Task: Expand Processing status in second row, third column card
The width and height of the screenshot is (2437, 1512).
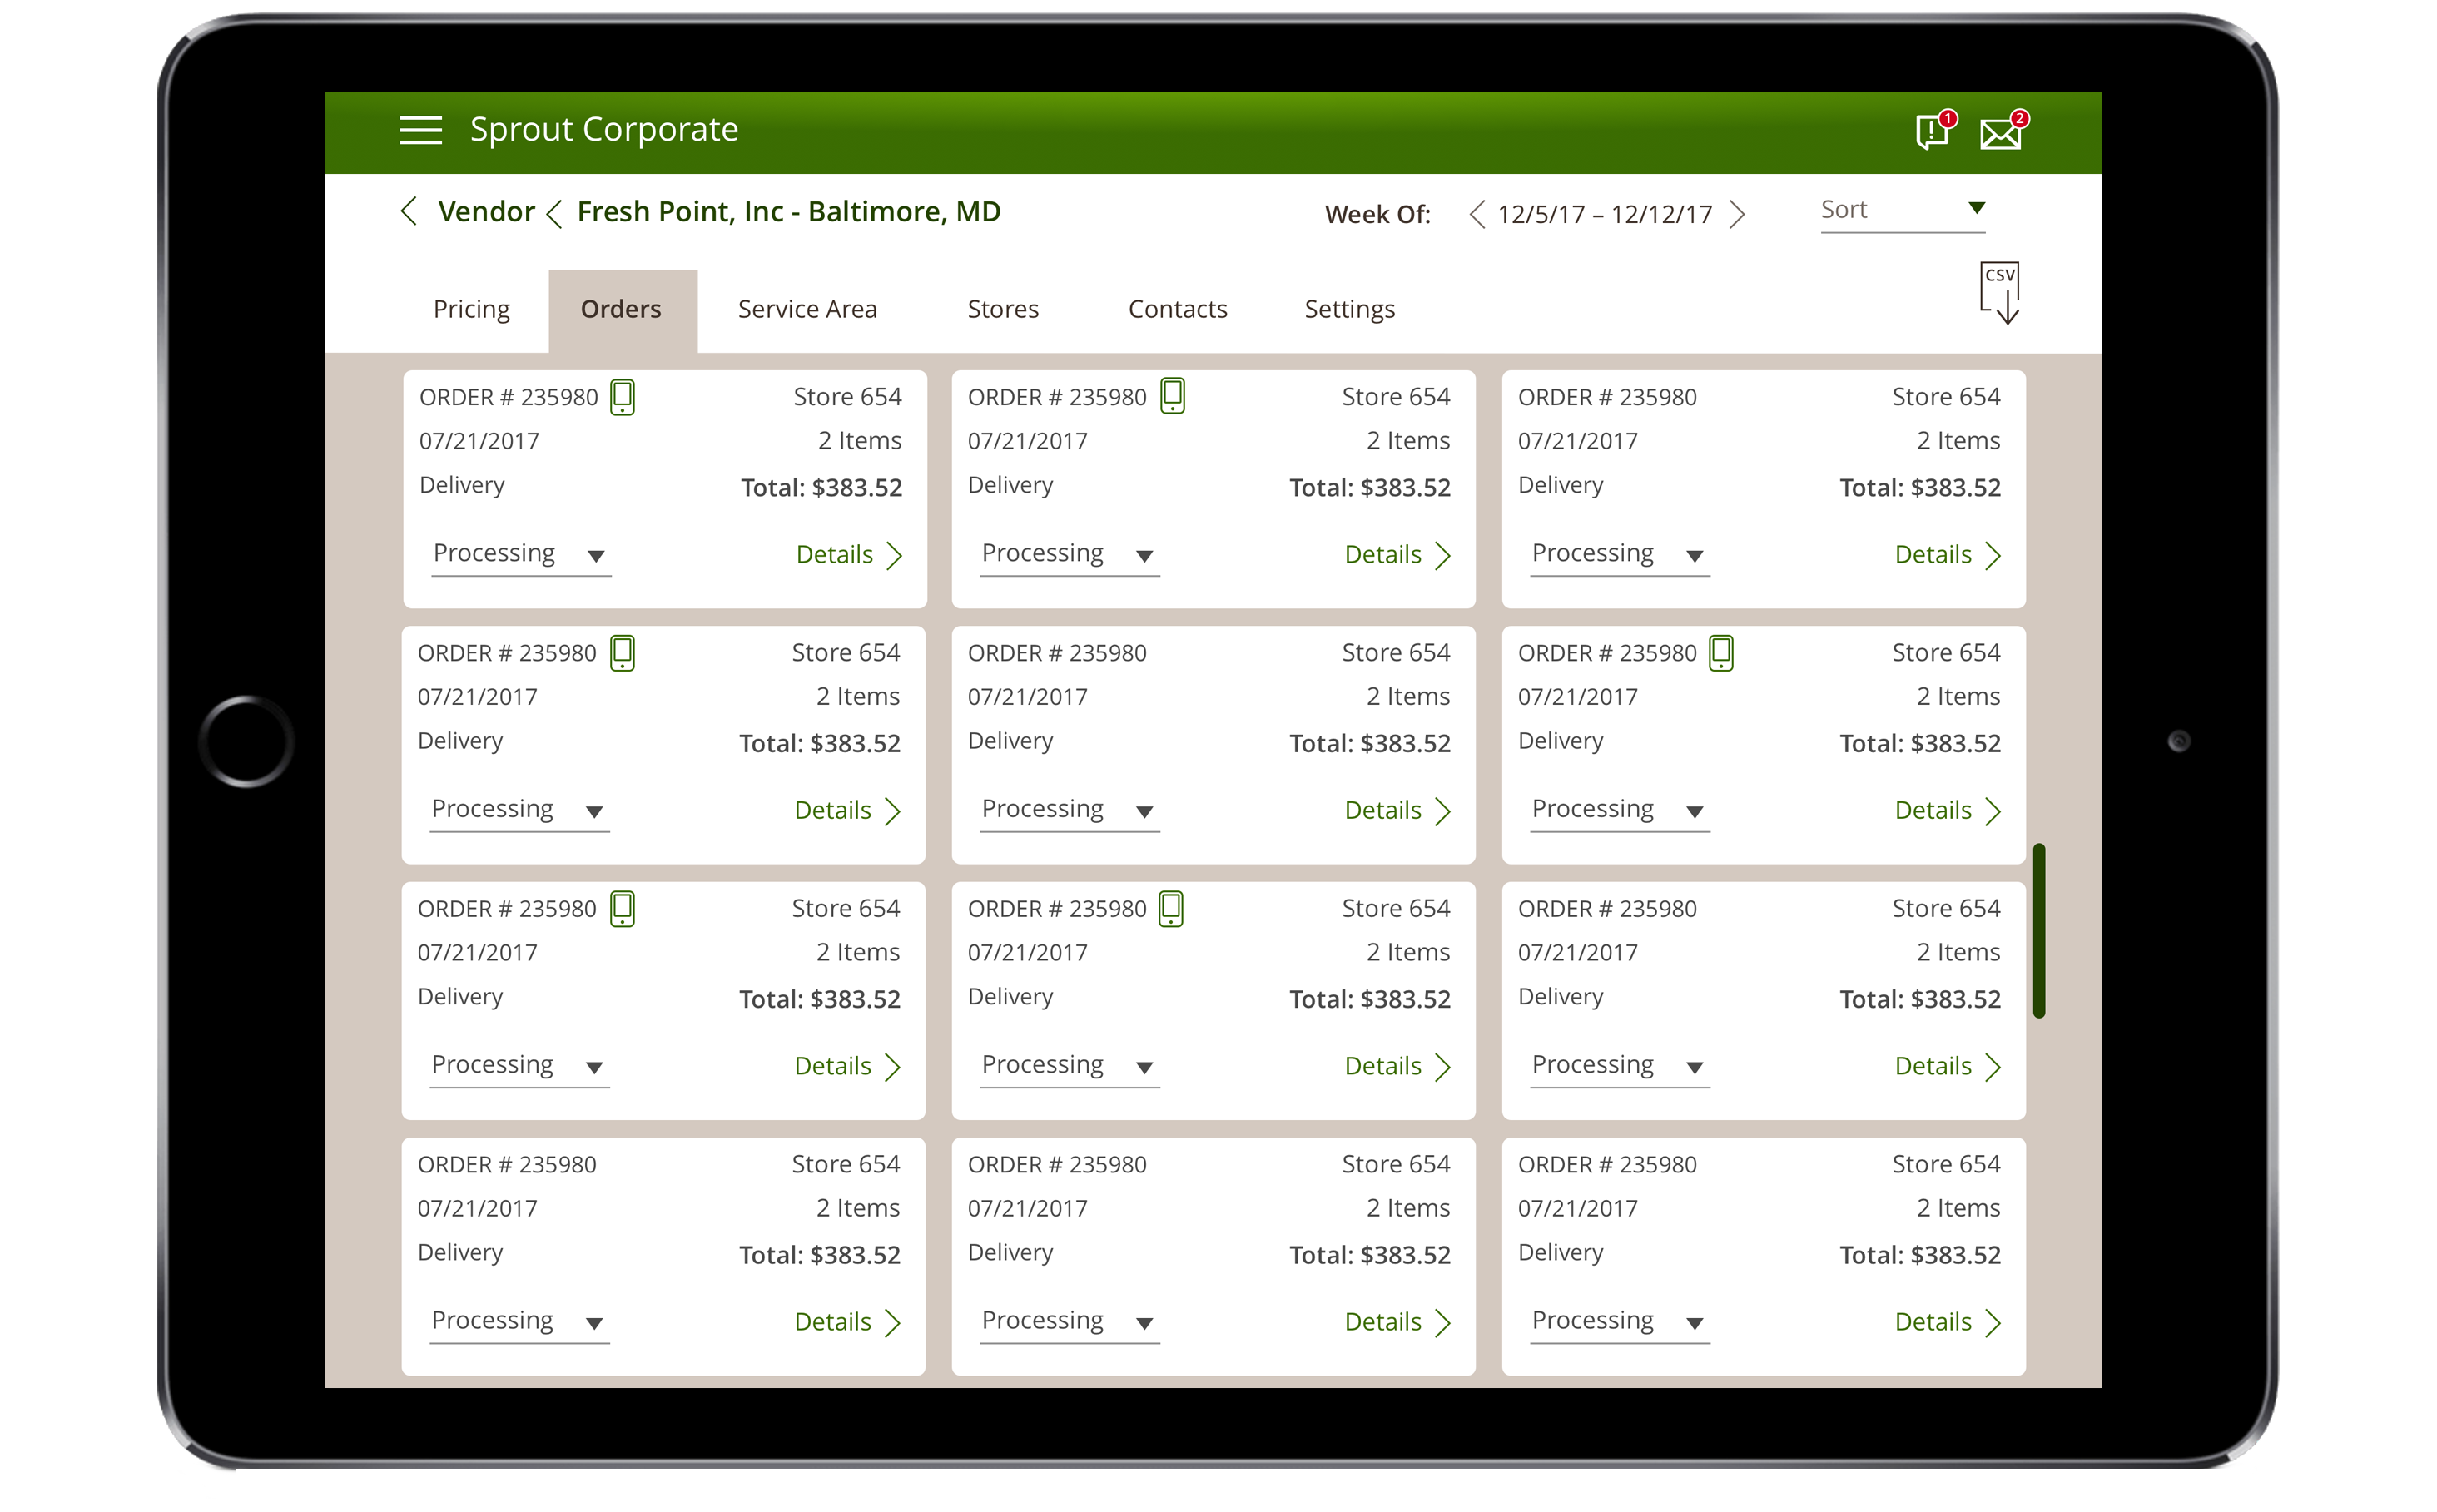Action: point(1619,811)
